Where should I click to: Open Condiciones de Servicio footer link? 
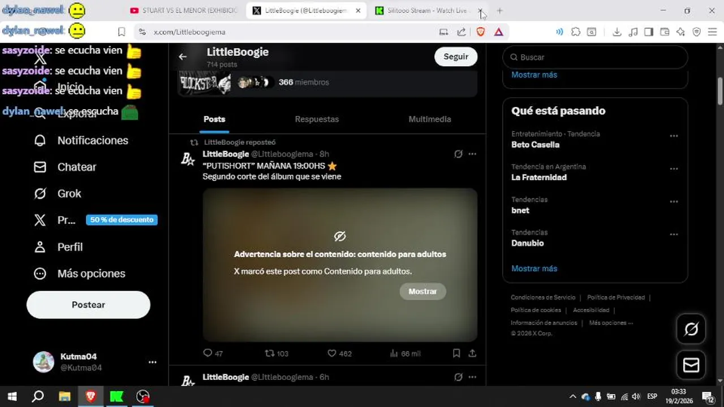coord(543,297)
